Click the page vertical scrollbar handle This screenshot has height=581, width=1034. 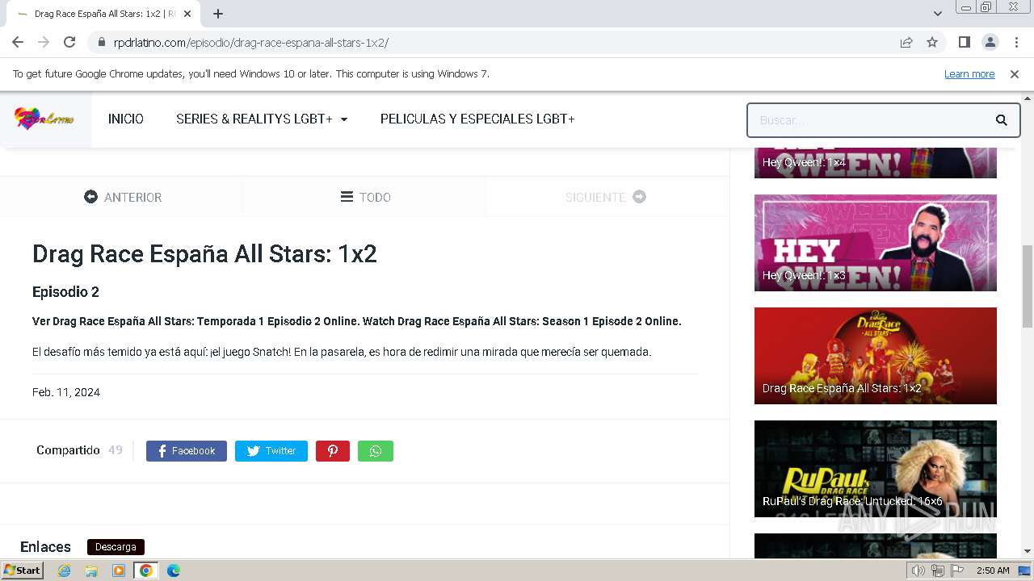pos(1028,286)
